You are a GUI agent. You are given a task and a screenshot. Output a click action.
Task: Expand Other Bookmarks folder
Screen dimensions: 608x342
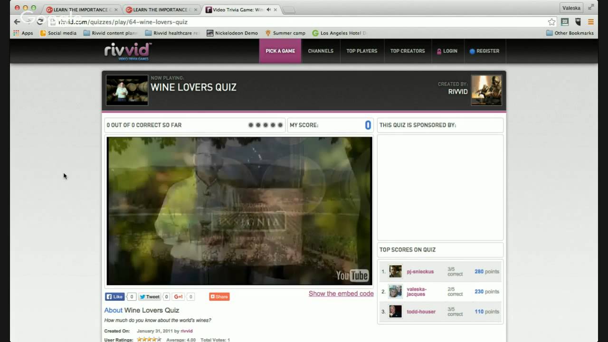click(x=570, y=33)
